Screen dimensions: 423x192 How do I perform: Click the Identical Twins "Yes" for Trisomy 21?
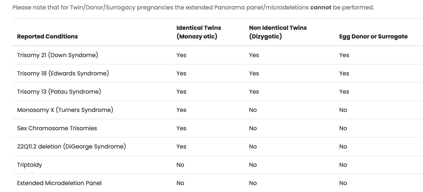click(x=181, y=55)
